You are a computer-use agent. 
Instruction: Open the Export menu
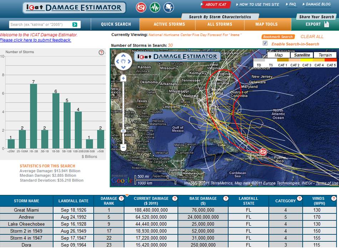click(313, 24)
